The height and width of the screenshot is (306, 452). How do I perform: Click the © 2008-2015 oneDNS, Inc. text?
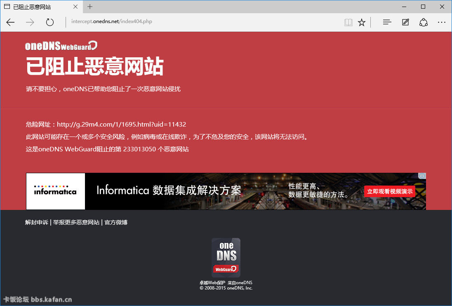point(226,288)
